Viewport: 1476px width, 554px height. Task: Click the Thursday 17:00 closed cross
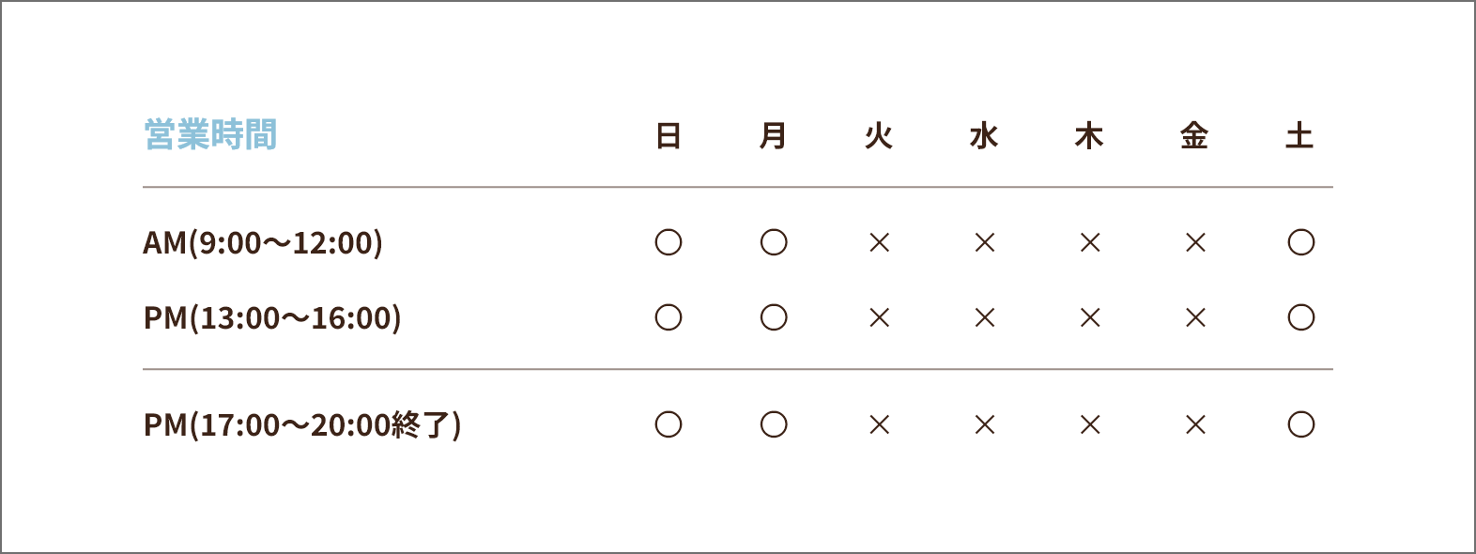tap(1090, 425)
